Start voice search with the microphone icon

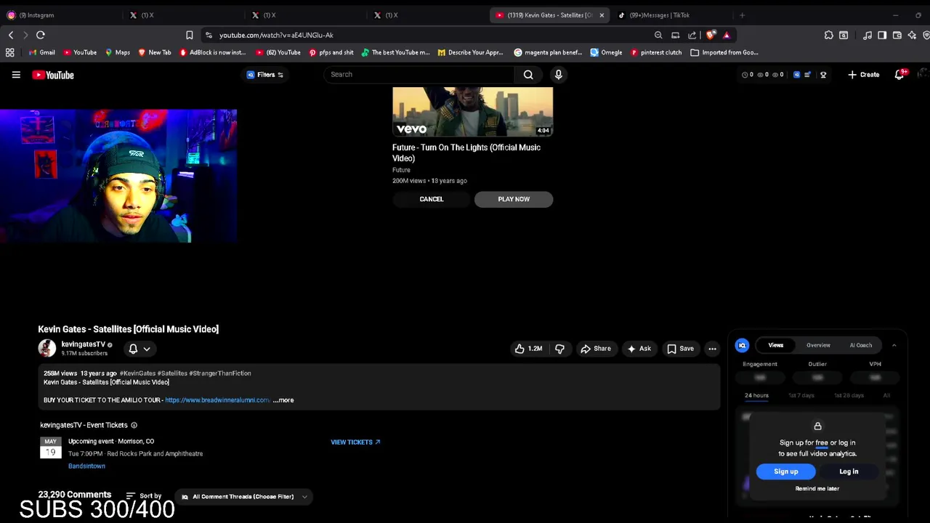tap(558, 74)
